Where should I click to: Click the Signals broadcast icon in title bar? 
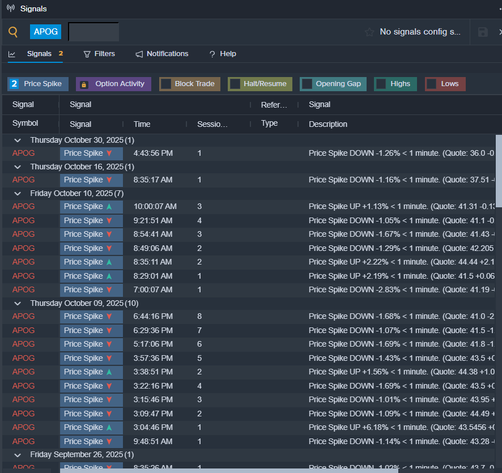pos(11,8)
